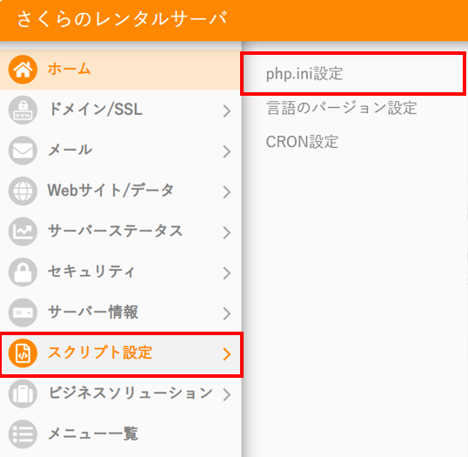Expand the ドメイン/SSL chevron arrow
Screen dimensions: 468x457
click(227, 111)
